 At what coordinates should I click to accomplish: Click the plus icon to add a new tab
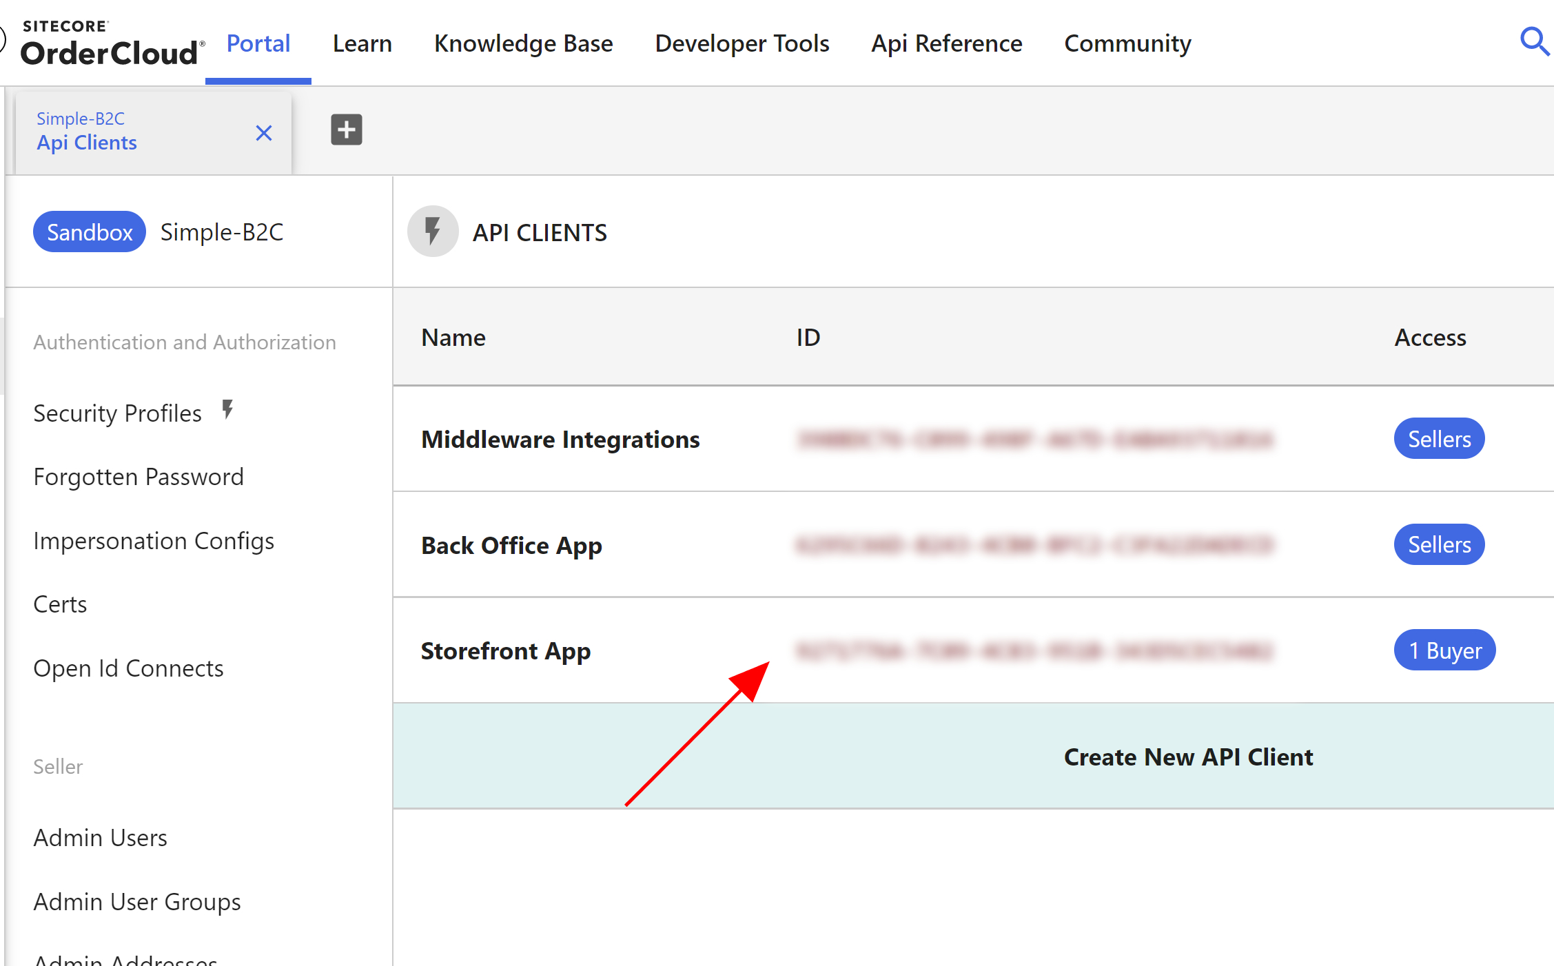[x=346, y=130]
